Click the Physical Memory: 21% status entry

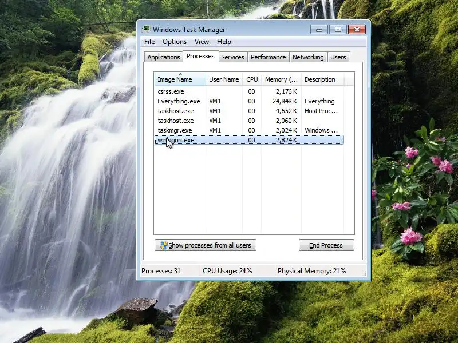(x=311, y=271)
